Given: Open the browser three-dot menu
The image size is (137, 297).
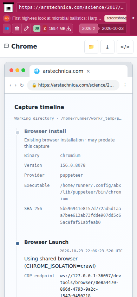Looking at the screenshot, I should pyautogui.click(x=125, y=85).
